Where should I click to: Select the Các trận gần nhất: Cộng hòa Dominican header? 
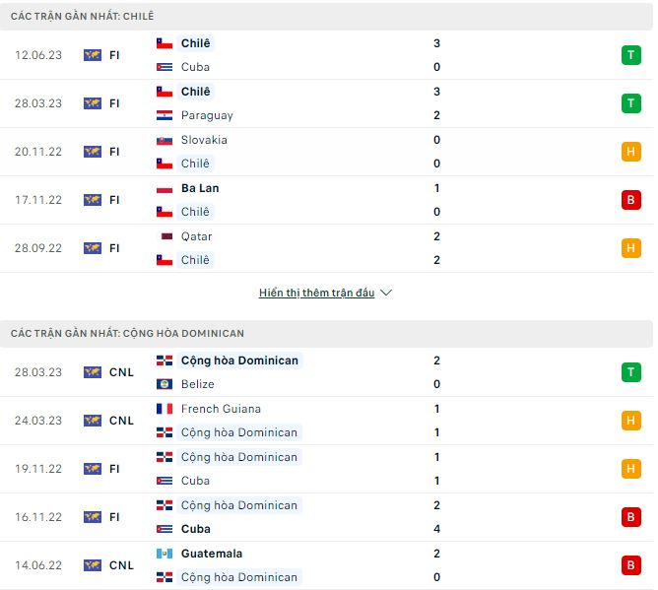pyautogui.click(x=128, y=334)
